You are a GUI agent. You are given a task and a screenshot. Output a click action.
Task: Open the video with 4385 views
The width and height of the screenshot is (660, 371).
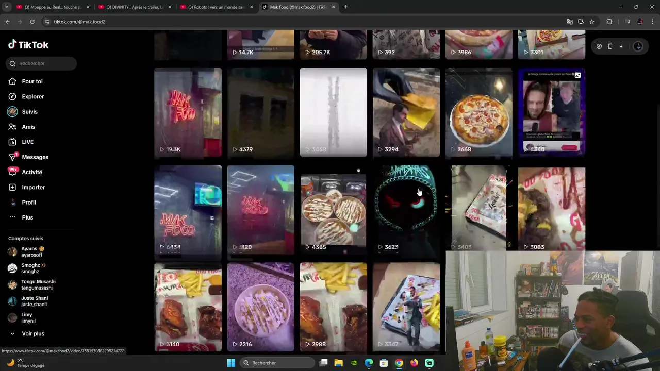333,209
